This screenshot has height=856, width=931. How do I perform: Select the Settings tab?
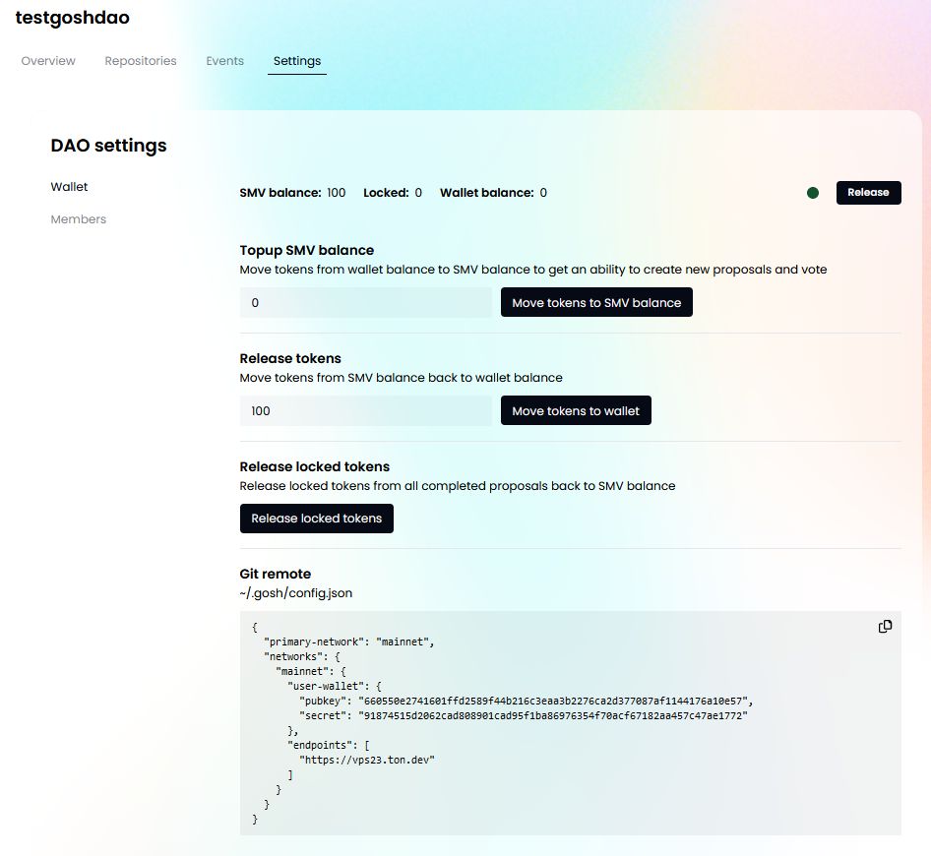[x=297, y=61]
